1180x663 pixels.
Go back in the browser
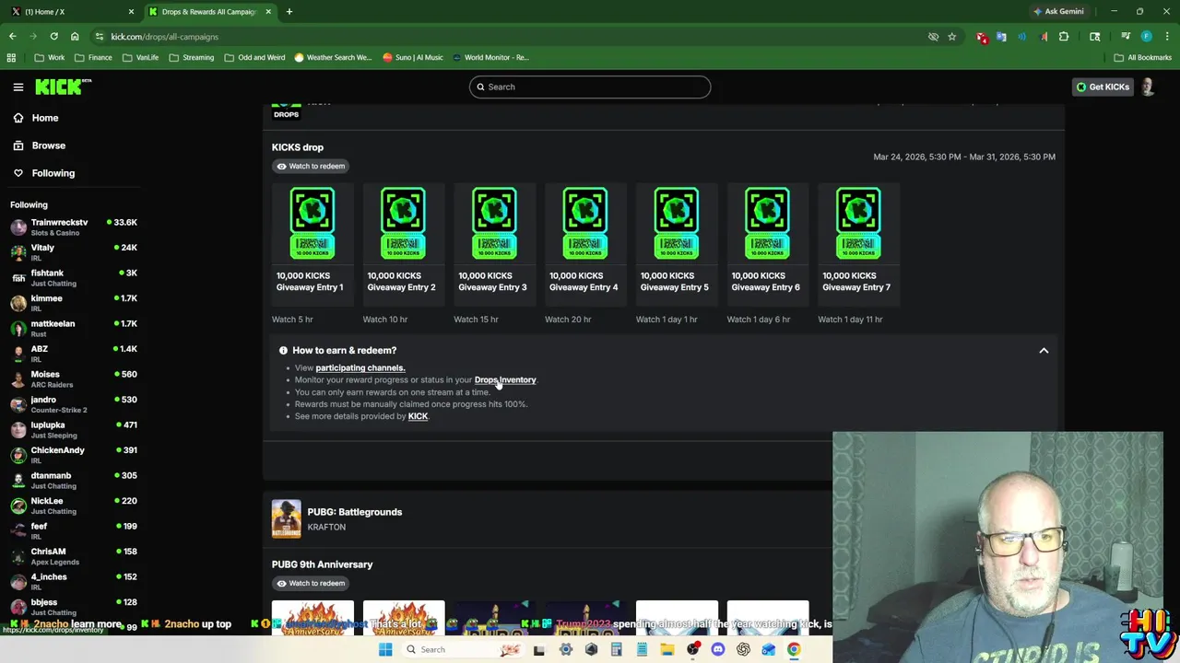12,36
